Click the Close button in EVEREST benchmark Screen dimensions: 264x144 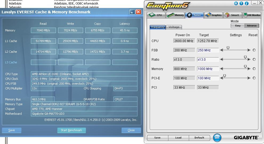tap(131, 130)
